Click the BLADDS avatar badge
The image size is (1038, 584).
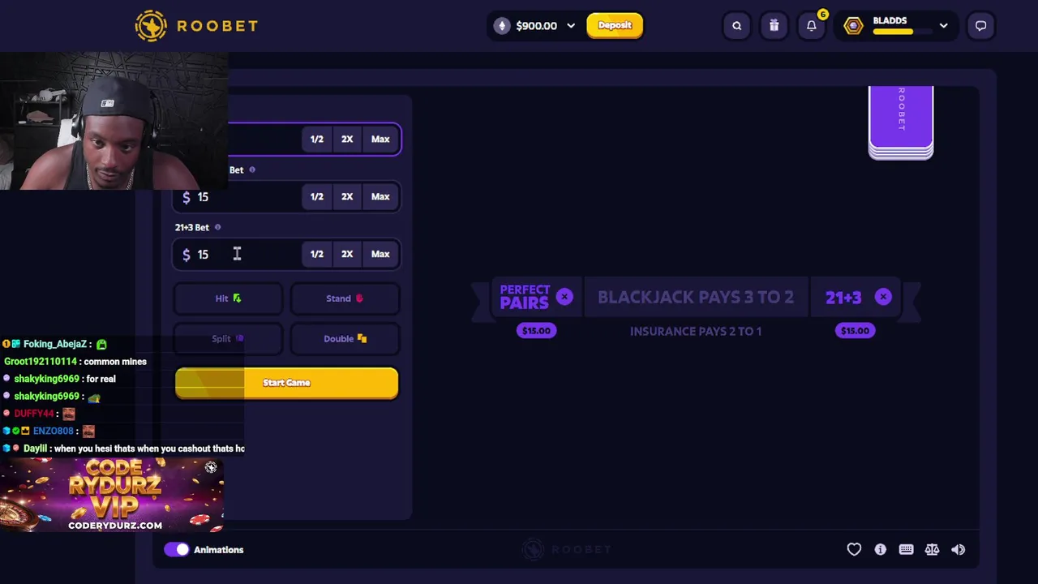point(853,26)
